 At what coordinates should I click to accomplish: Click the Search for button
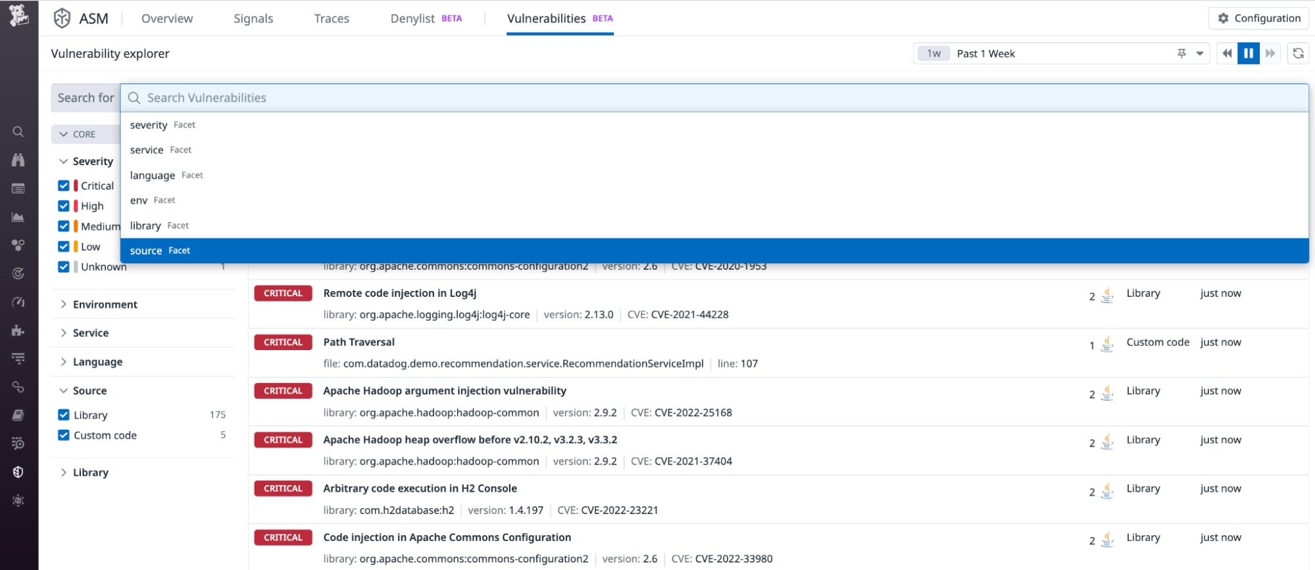click(x=86, y=98)
